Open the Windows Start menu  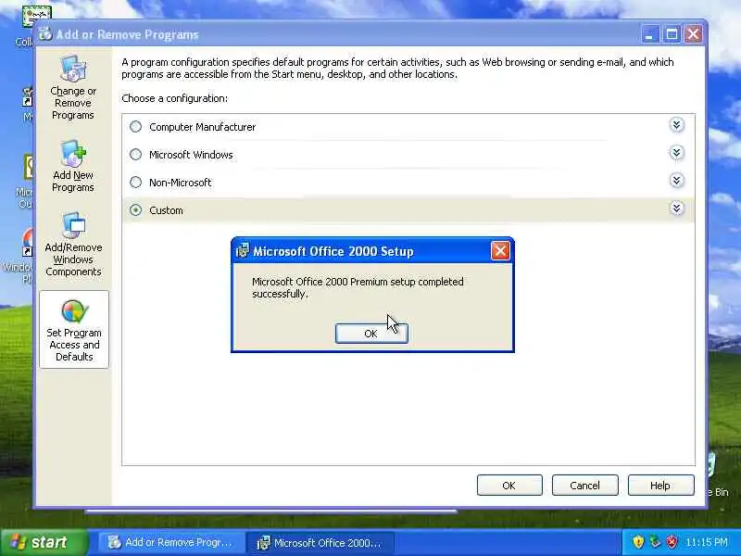44,542
